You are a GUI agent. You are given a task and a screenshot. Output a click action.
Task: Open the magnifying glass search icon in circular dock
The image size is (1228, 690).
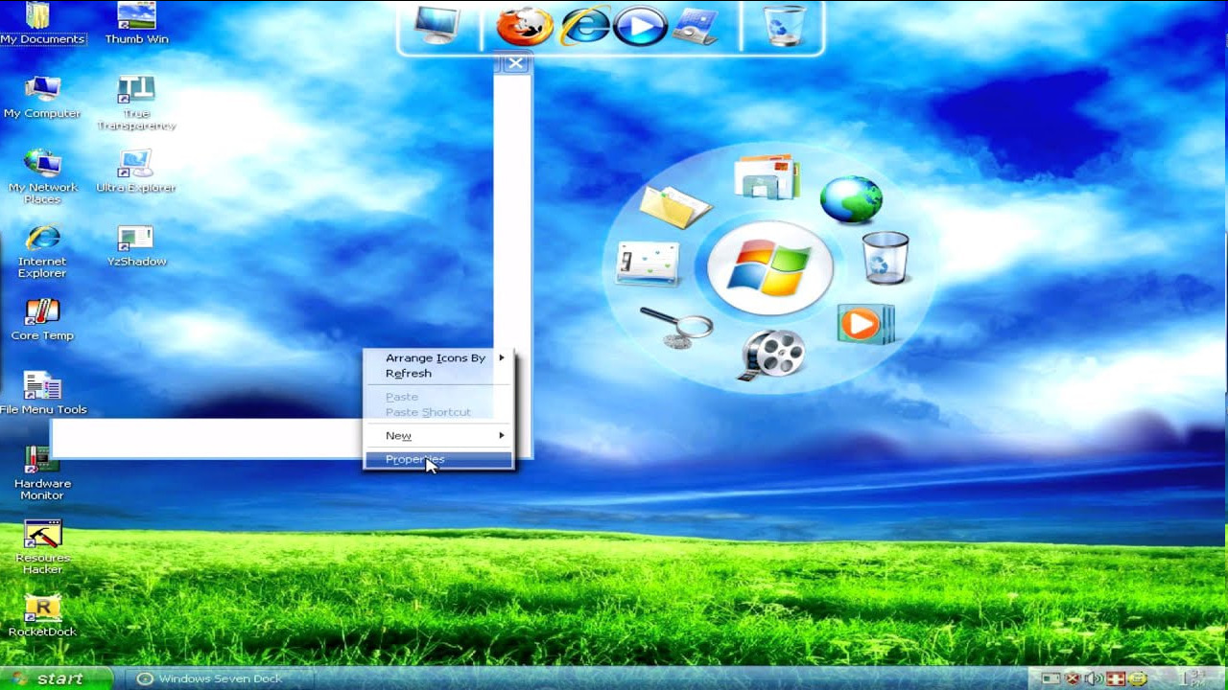tap(677, 328)
